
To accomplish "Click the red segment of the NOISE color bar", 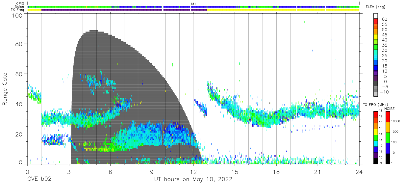I will tap(388, 116).
